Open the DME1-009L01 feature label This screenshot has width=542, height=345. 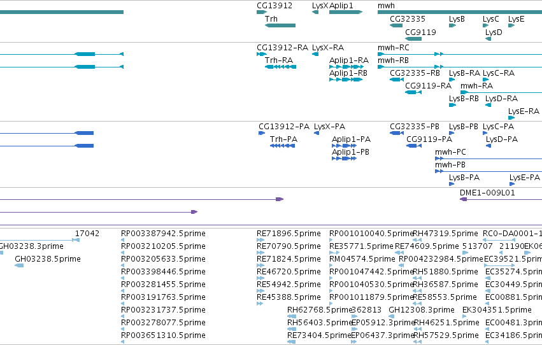[x=487, y=193]
